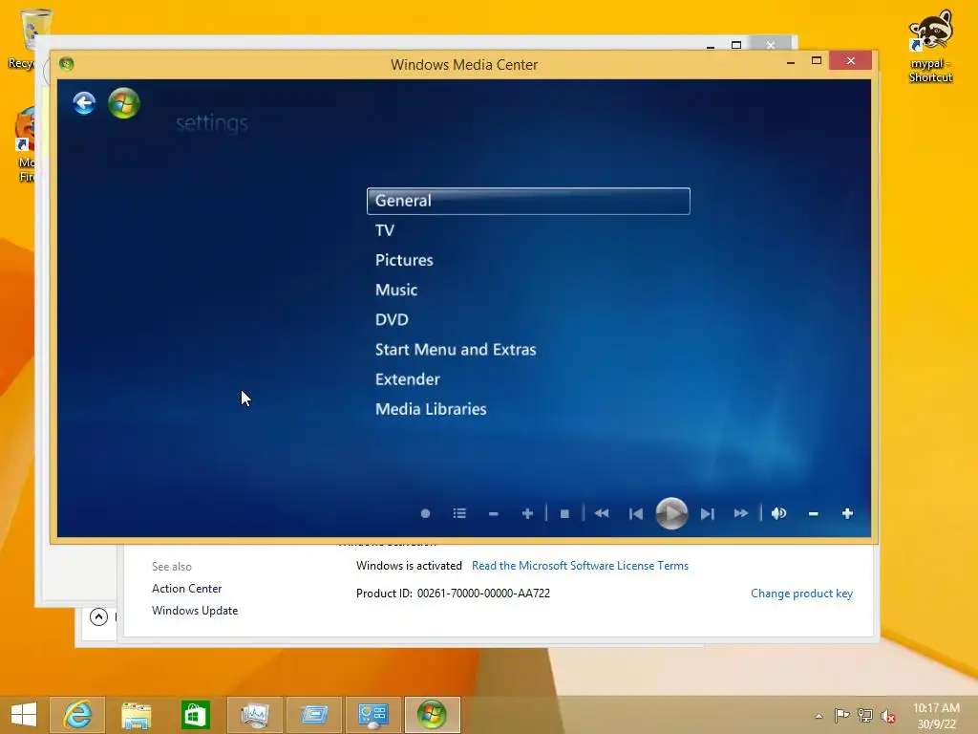978x734 pixels.
Task: Click the Record button in transport bar
Action: click(x=425, y=513)
